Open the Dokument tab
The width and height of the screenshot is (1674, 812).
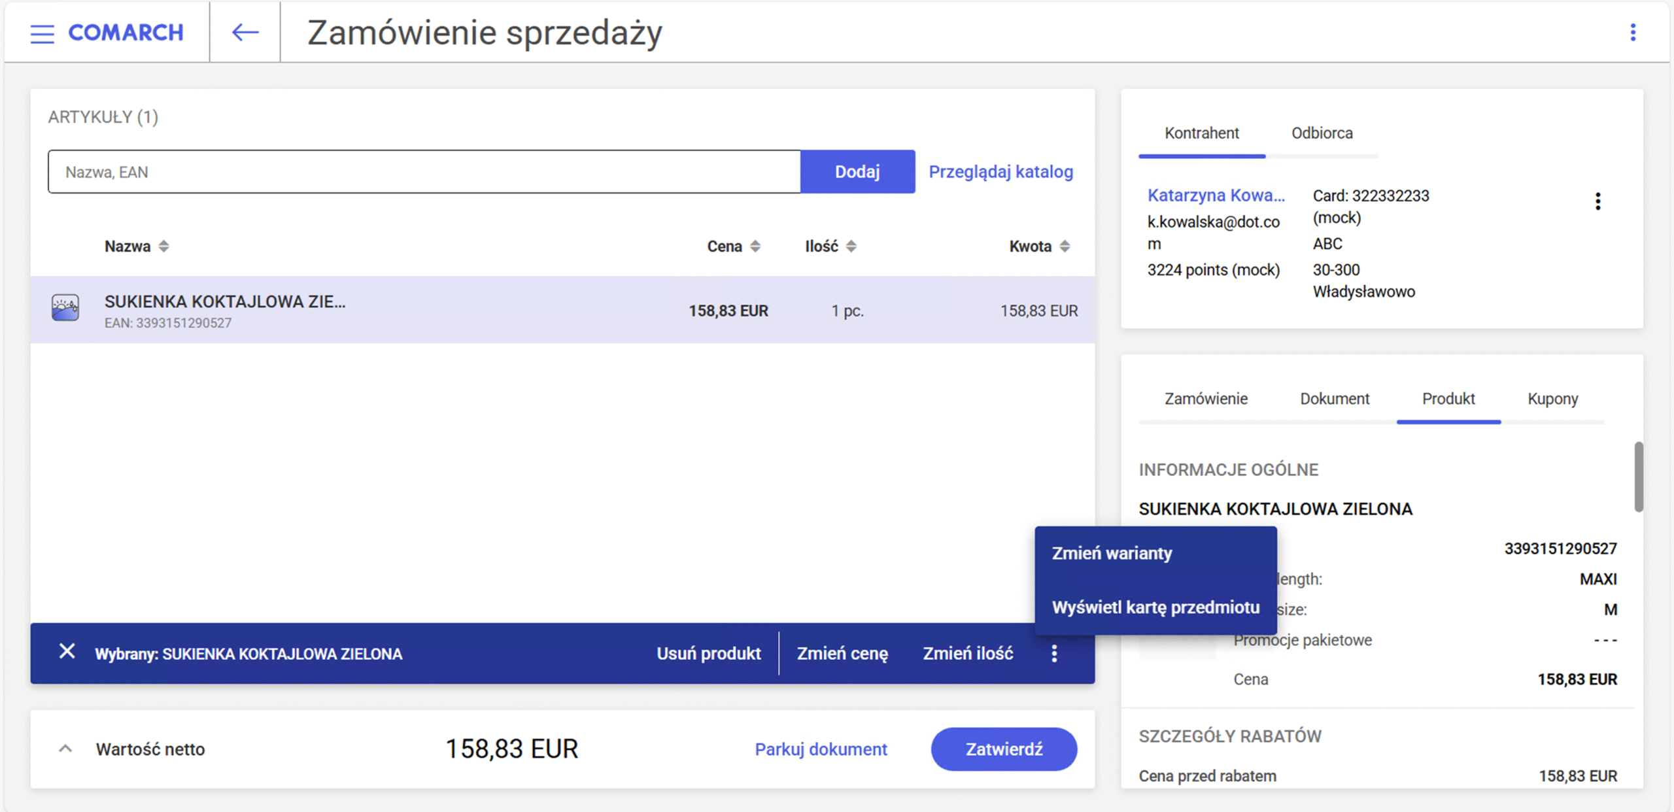1335,399
